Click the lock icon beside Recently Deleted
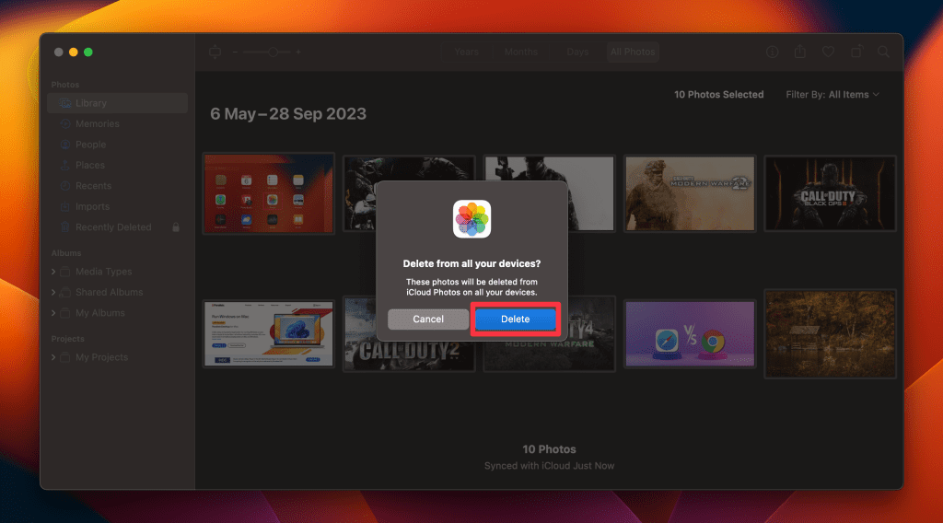The image size is (943, 523). click(x=176, y=227)
